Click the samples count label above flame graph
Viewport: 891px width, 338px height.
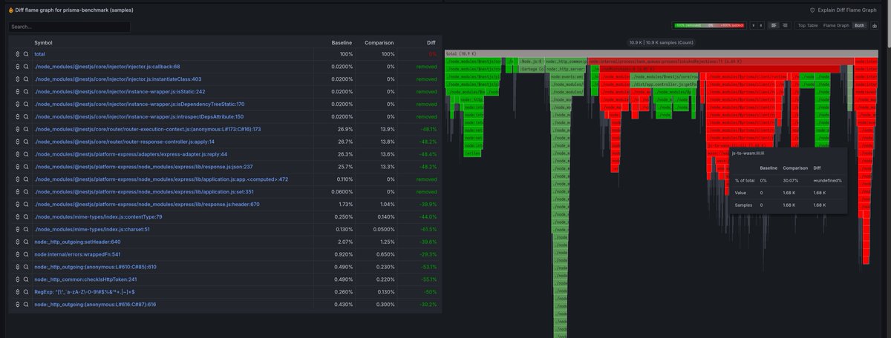point(661,42)
